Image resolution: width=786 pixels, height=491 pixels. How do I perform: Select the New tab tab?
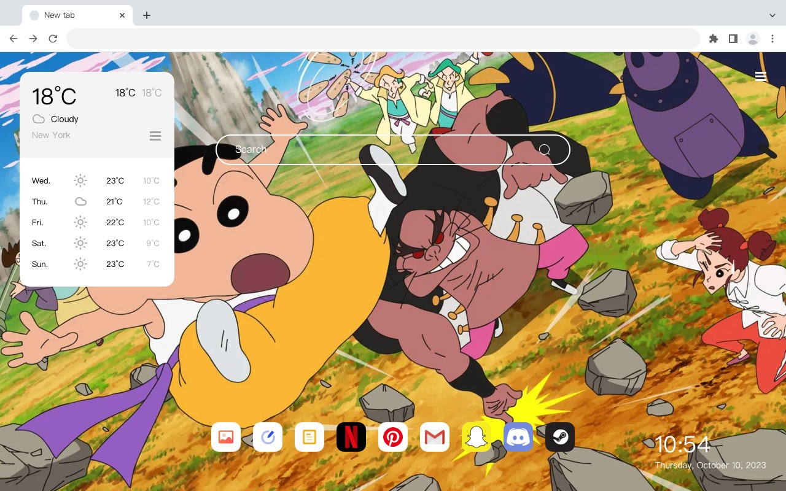(77, 15)
